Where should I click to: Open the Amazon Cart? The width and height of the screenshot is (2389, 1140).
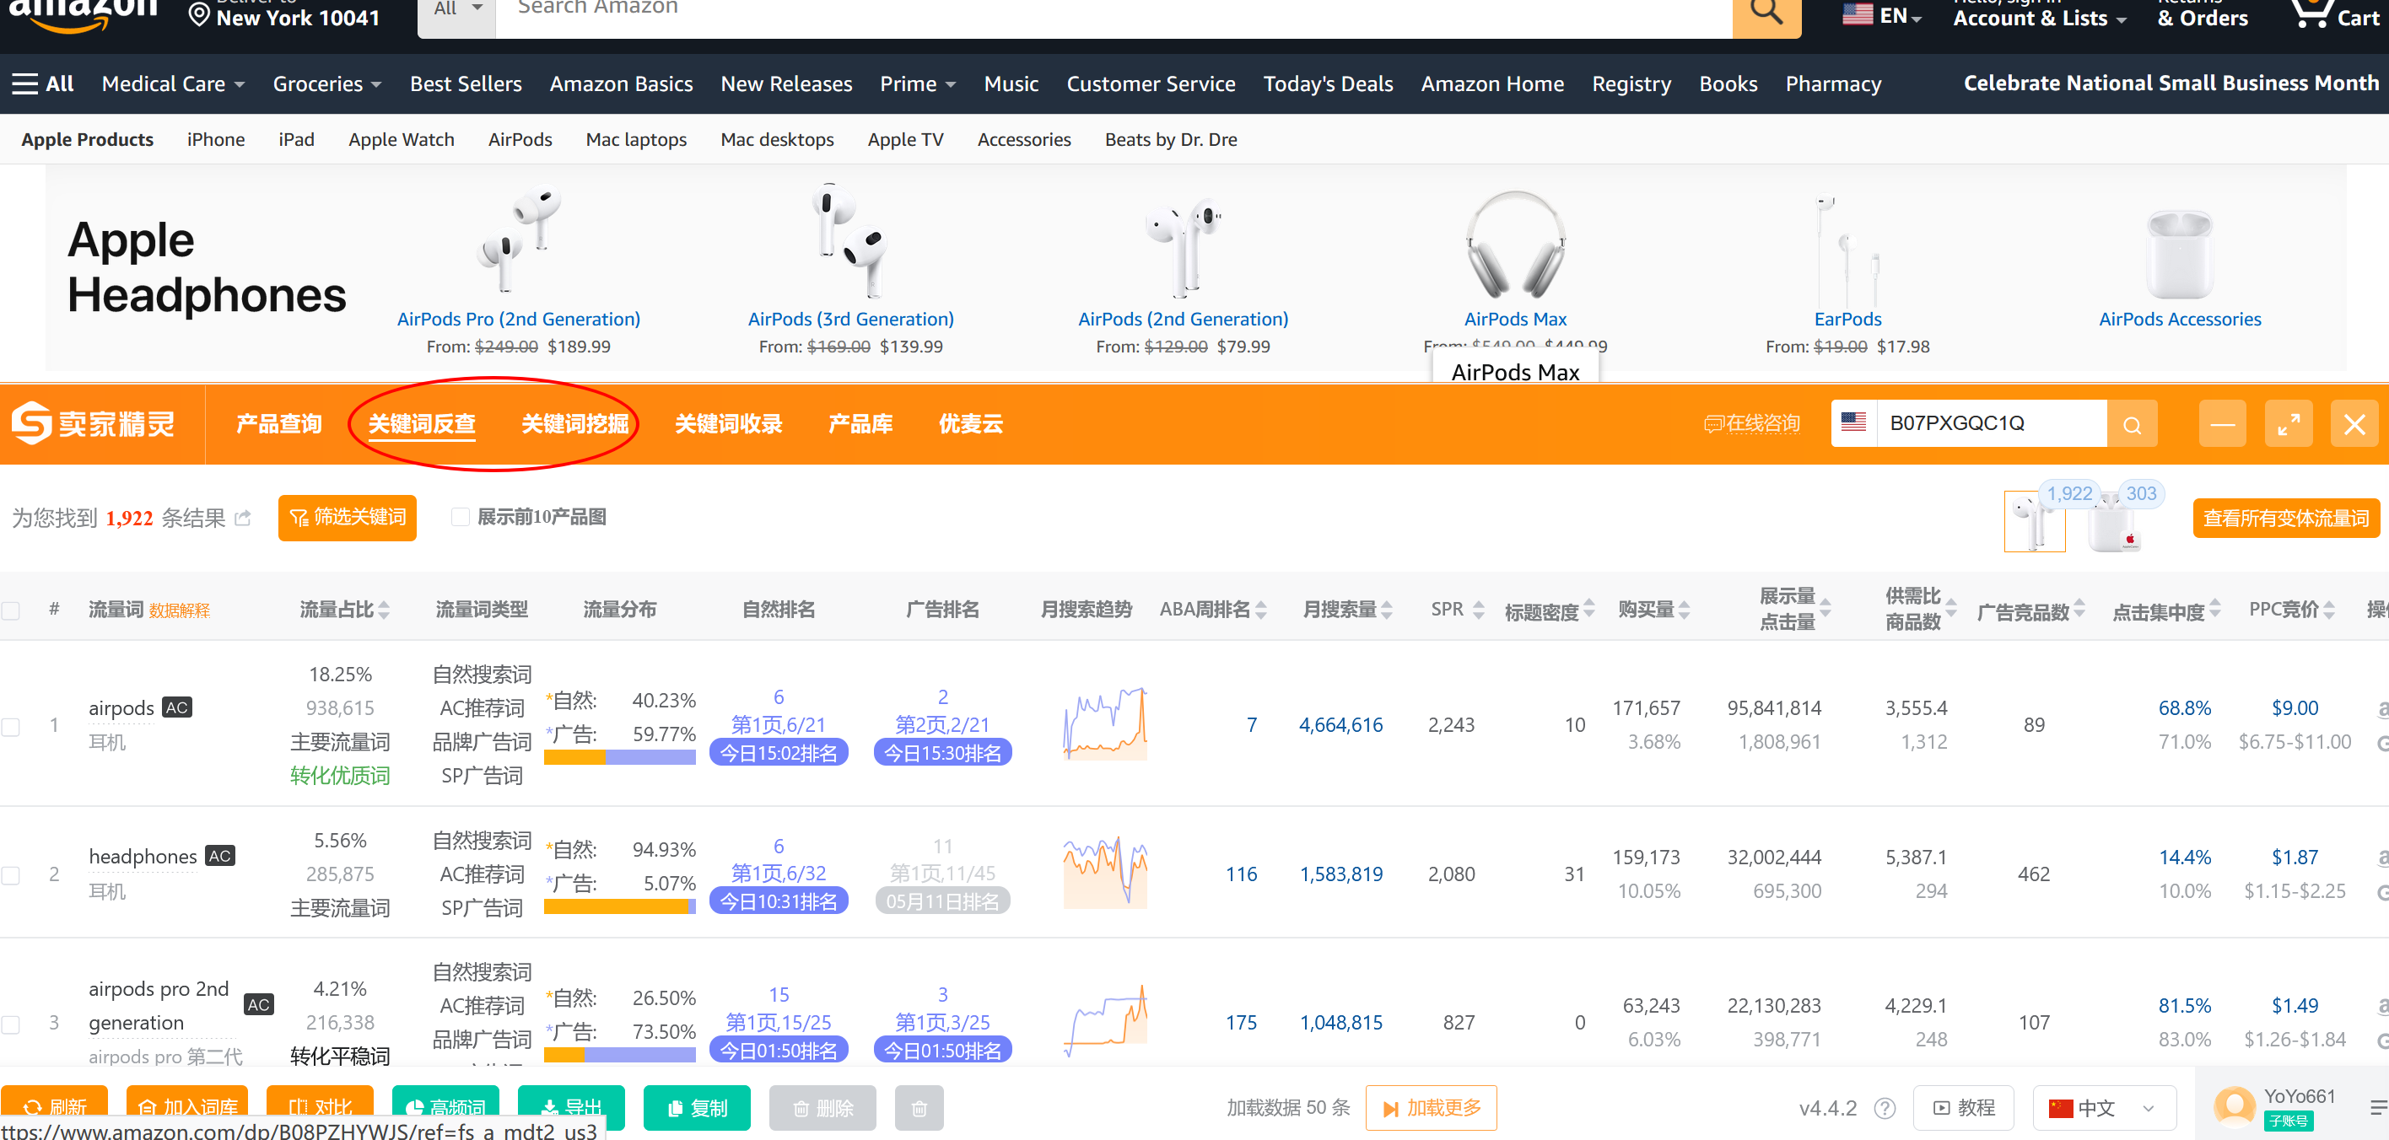[x=2334, y=15]
